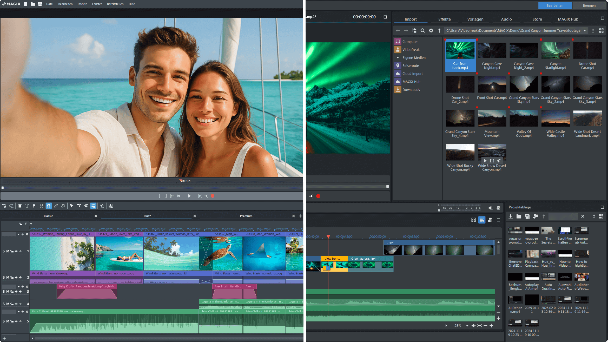Screen dimensions: 608x342
Task: Open the media browser search magnifier
Action: click(422, 31)
